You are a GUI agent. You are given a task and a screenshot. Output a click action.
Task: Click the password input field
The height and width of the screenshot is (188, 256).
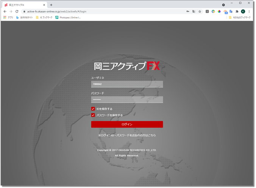tap(127, 99)
